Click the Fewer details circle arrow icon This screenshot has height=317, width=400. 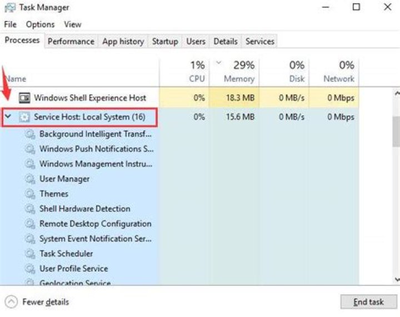point(11,302)
